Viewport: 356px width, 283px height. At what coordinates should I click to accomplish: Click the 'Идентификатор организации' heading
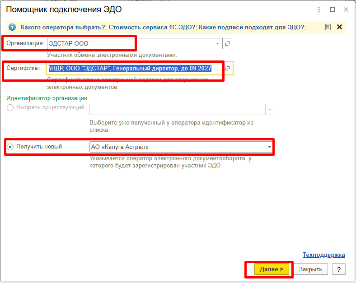pos(47,98)
